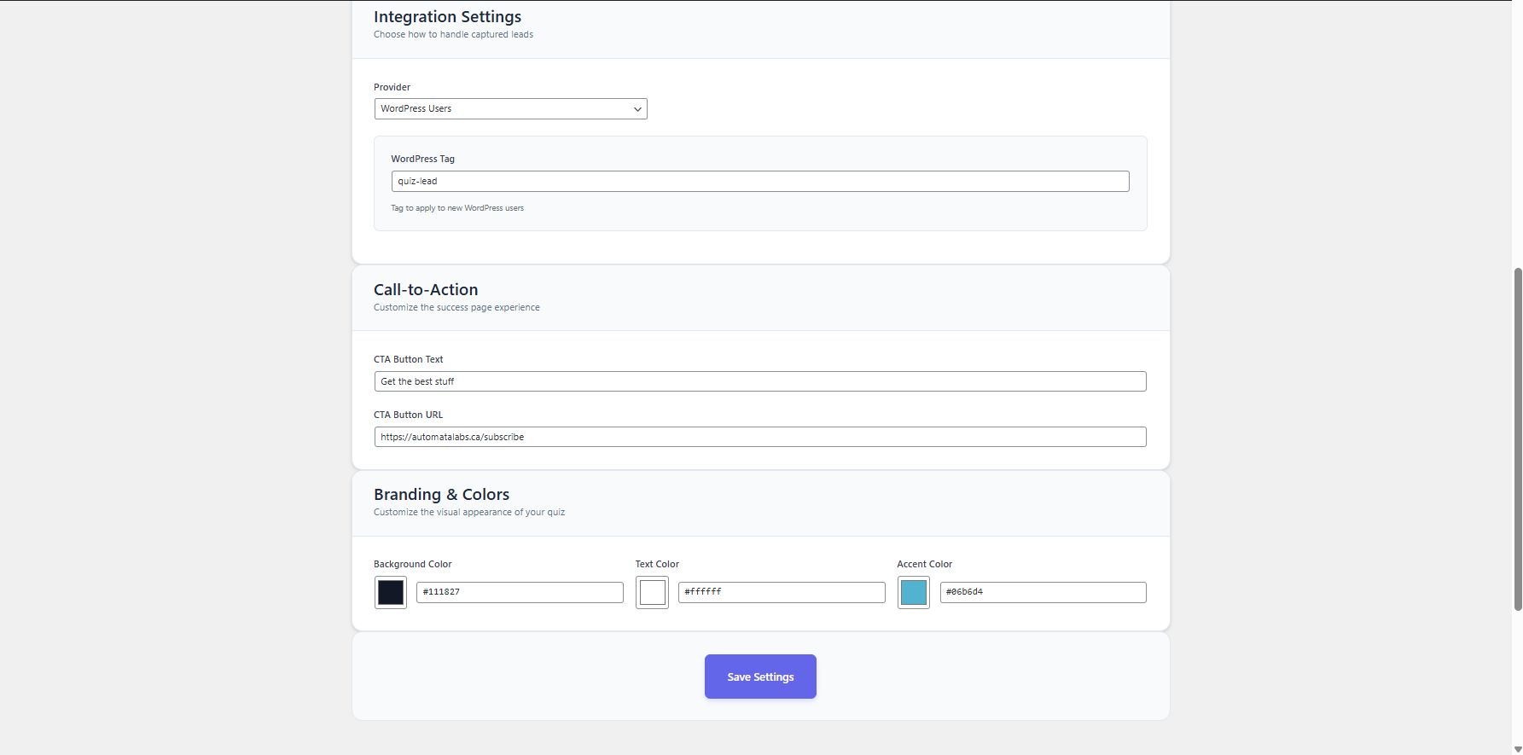Click the CTA Button URL field

759,437
